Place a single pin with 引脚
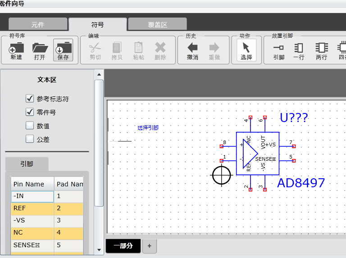This screenshot has height=258, width=346. pyautogui.click(x=279, y=51)
